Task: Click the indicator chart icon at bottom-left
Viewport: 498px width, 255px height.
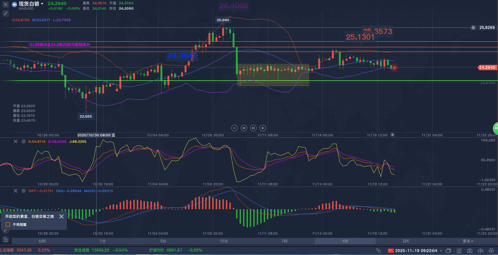Action: [6, 239]
